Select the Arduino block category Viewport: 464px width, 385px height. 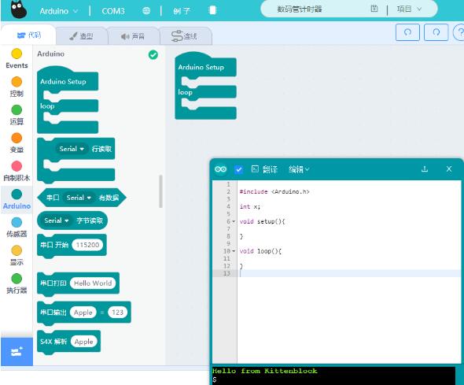click(x=17, y=199)
